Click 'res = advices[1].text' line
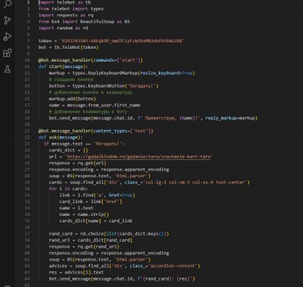This screenshot has width=303, height=287. [76, 273]
